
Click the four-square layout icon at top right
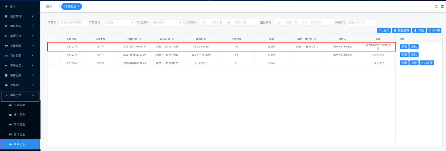tap(441, 6)
